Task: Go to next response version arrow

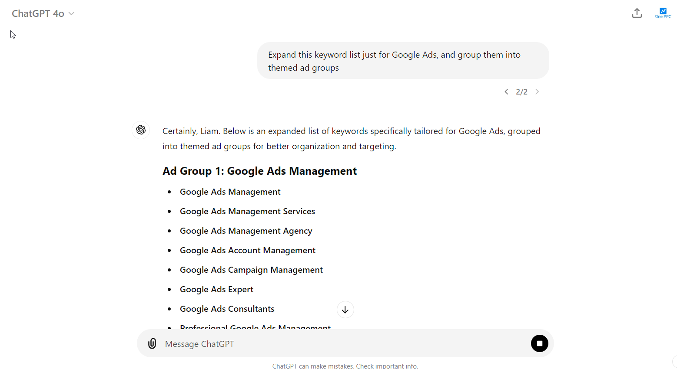Action: (x=537, y=91)
